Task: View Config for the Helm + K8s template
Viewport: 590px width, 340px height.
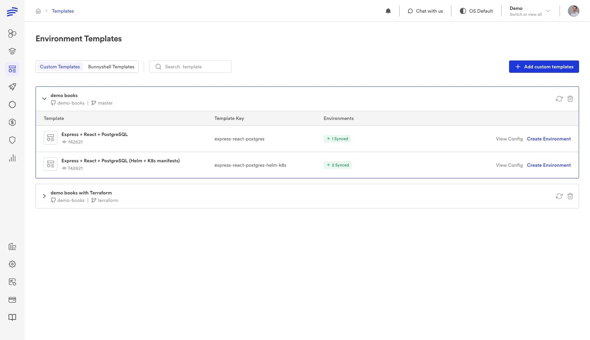Action: 509,165
